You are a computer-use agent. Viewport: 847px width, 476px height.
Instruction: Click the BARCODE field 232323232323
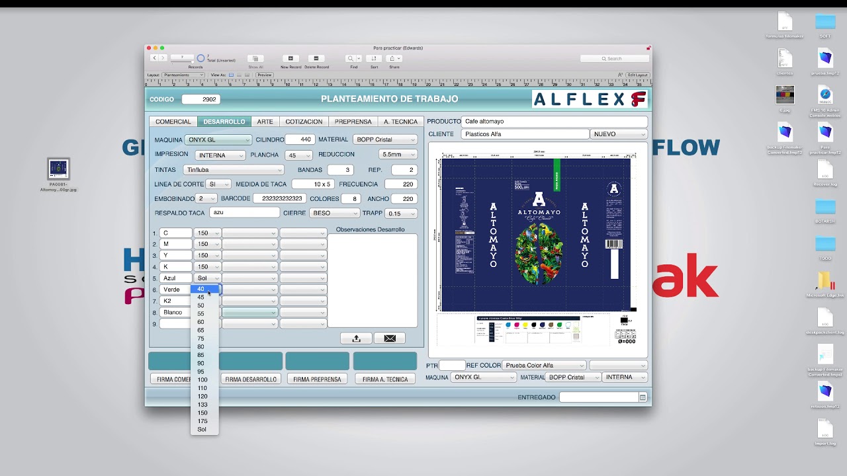click(x=279, y=198)
